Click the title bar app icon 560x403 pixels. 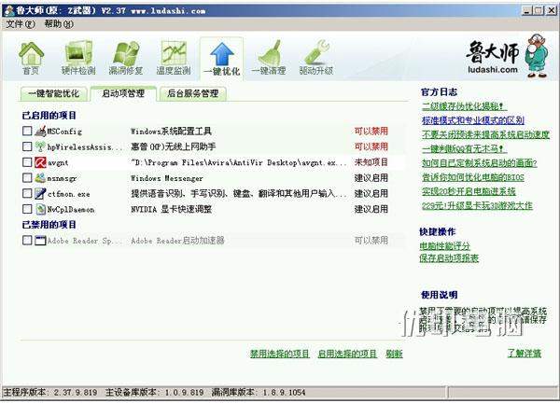click(x=8, y=10)
